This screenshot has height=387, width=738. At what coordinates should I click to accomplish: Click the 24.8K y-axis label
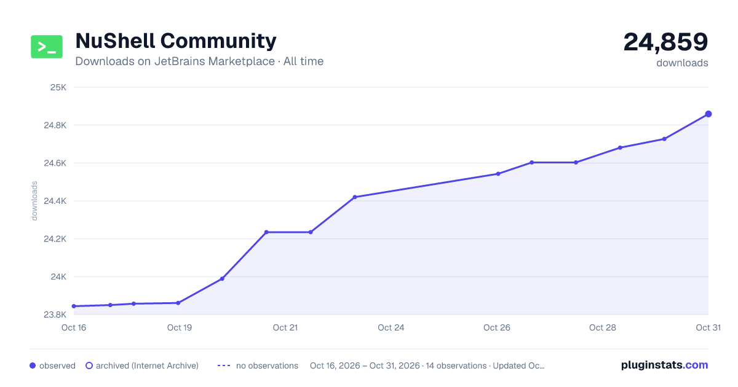point(54,125)
